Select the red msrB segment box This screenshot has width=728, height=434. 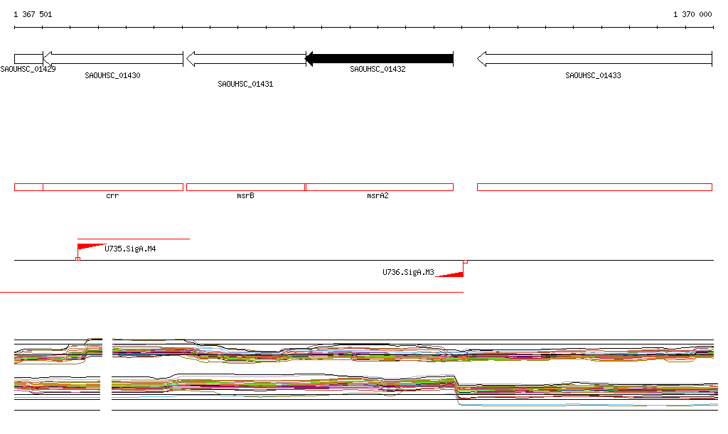[x=245, y=188]
